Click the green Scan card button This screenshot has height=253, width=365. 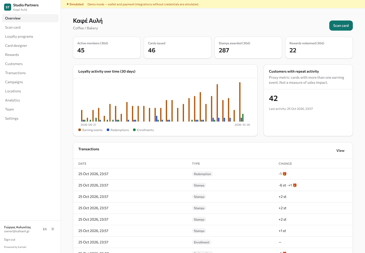(341, 26)
